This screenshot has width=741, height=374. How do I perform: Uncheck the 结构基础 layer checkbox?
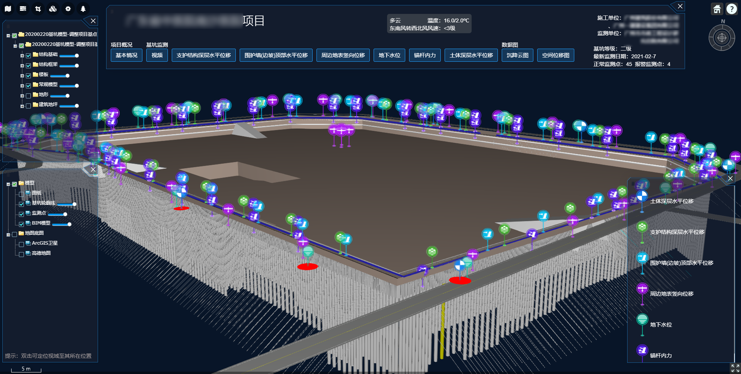tap(28, 56)
